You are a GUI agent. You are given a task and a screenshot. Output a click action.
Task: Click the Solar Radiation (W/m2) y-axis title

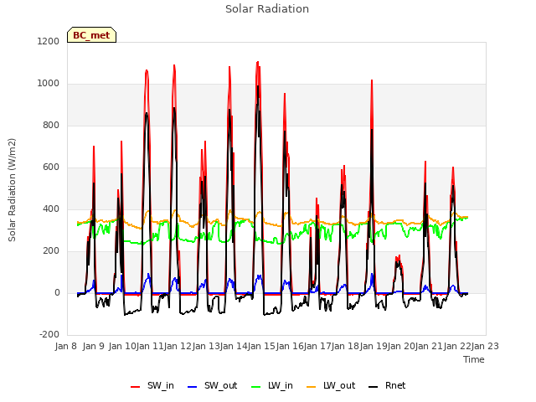12,190
